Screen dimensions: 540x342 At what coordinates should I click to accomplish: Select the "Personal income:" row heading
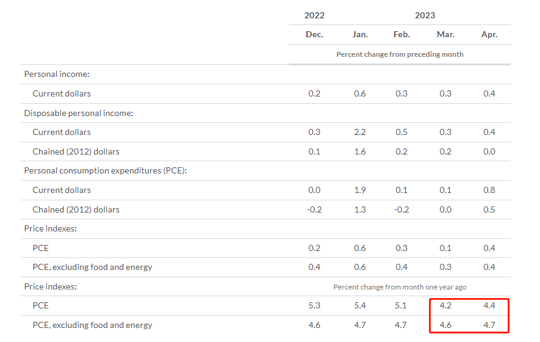57,74
